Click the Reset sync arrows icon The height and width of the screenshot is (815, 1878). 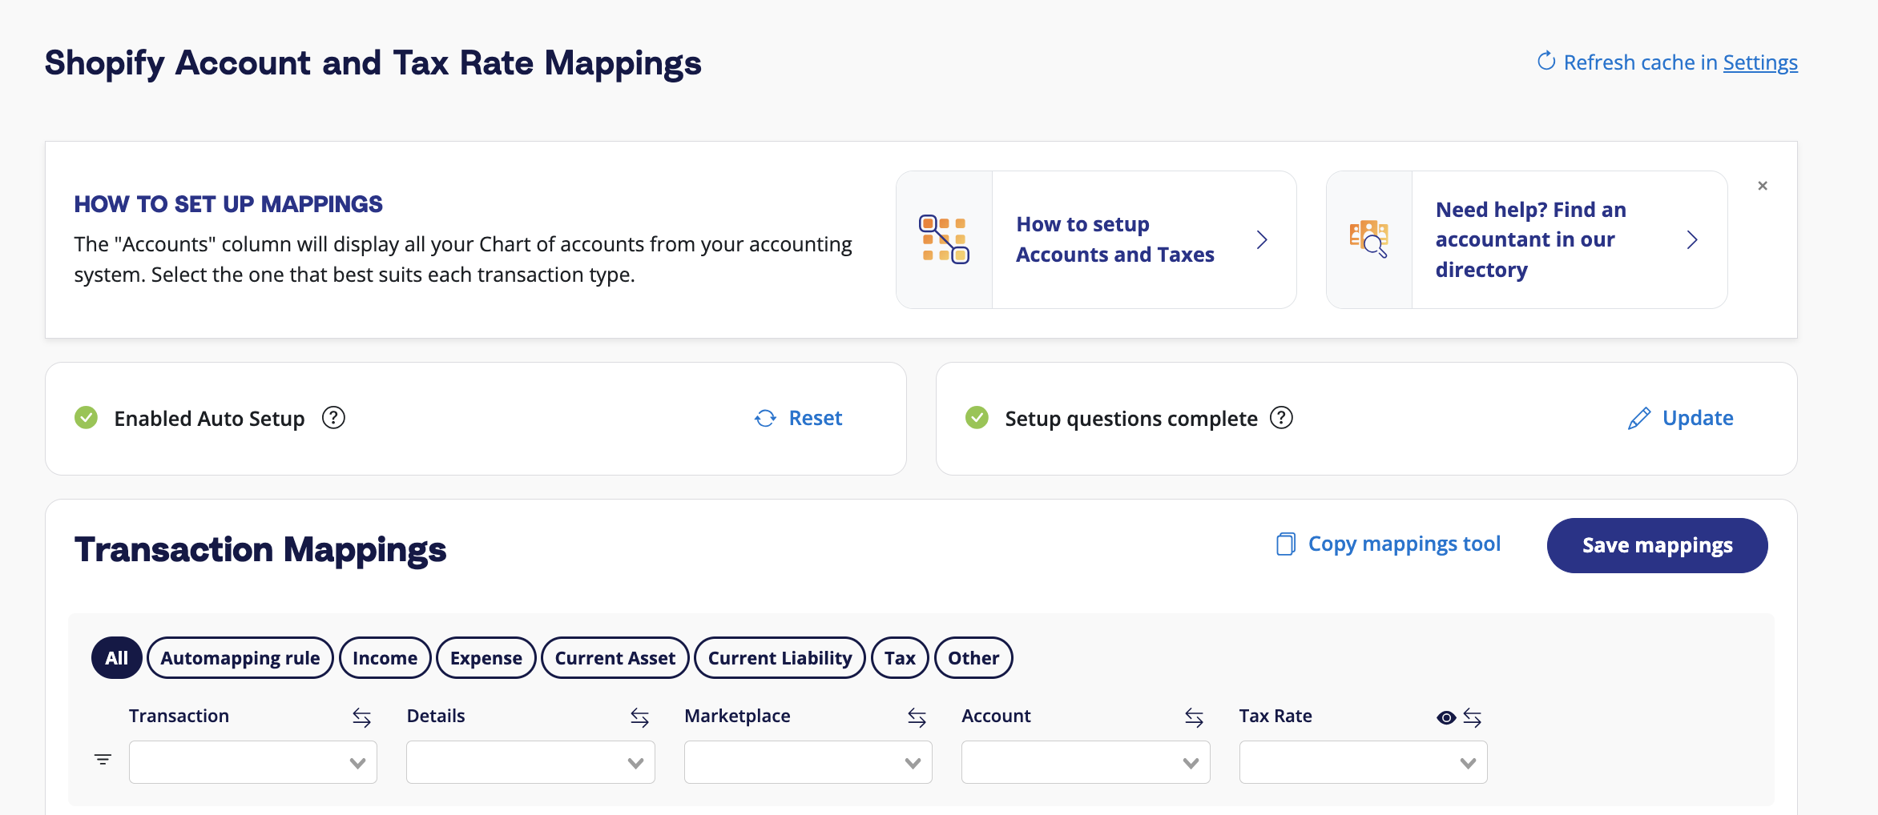765,418
